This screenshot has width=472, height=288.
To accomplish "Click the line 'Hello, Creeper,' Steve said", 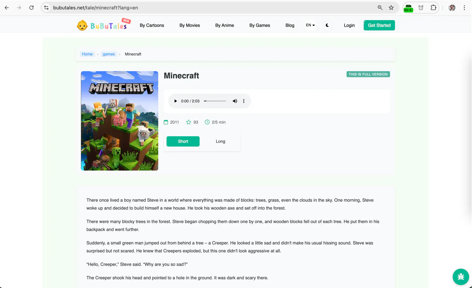I will (x=137, y=264).
